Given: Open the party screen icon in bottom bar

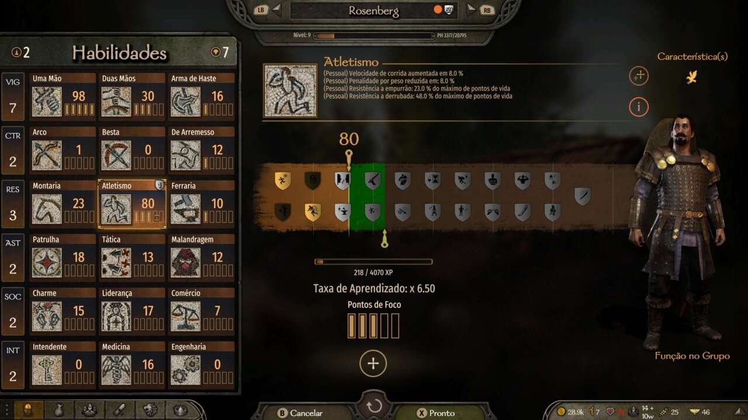Looking at the screenshot, I should [x=89, y=410].
